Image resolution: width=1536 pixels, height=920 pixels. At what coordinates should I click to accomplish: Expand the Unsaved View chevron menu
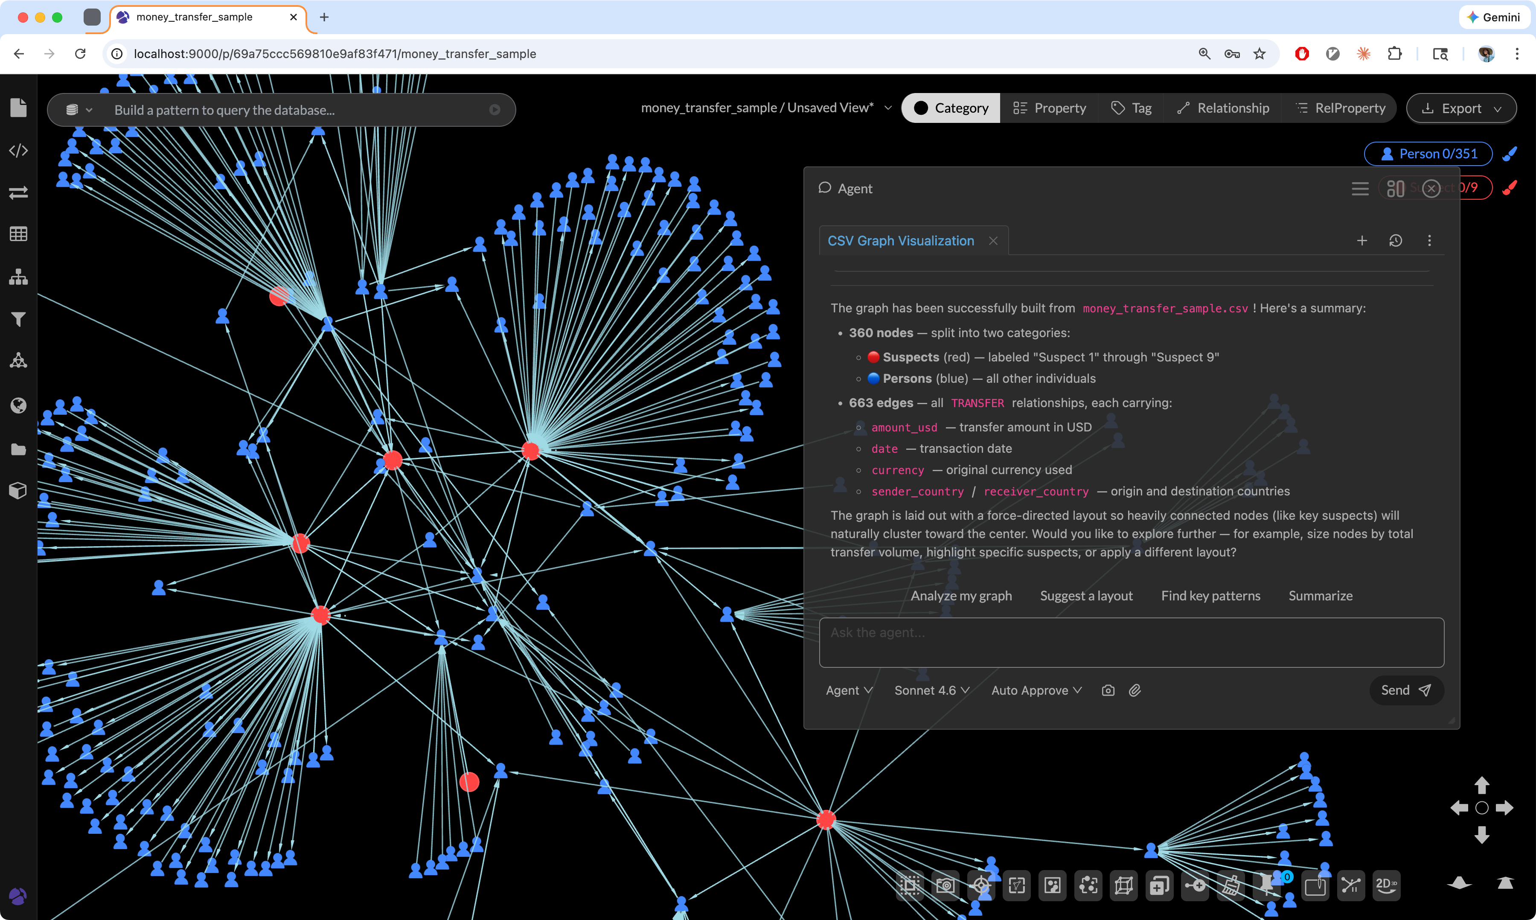(x=887, y=108)
